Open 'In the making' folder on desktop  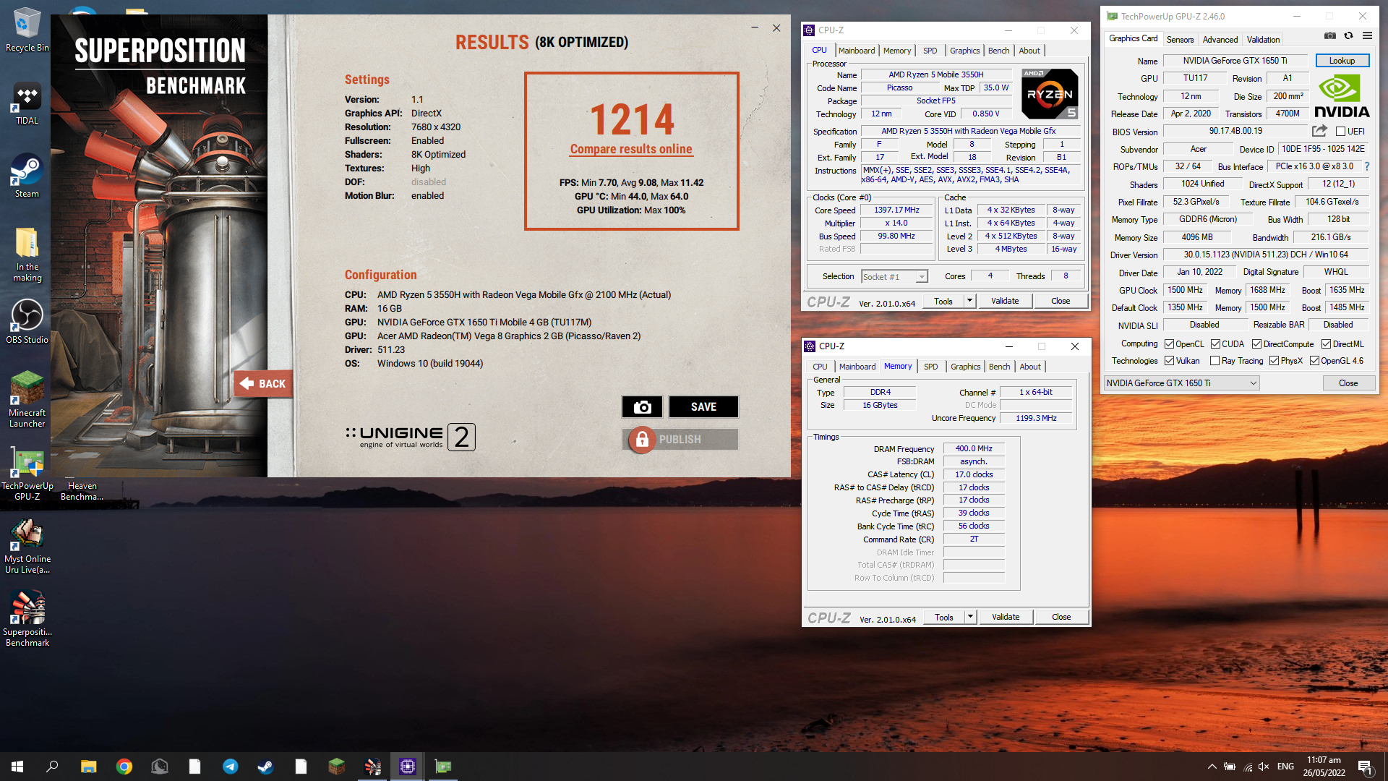click(27, 255)
